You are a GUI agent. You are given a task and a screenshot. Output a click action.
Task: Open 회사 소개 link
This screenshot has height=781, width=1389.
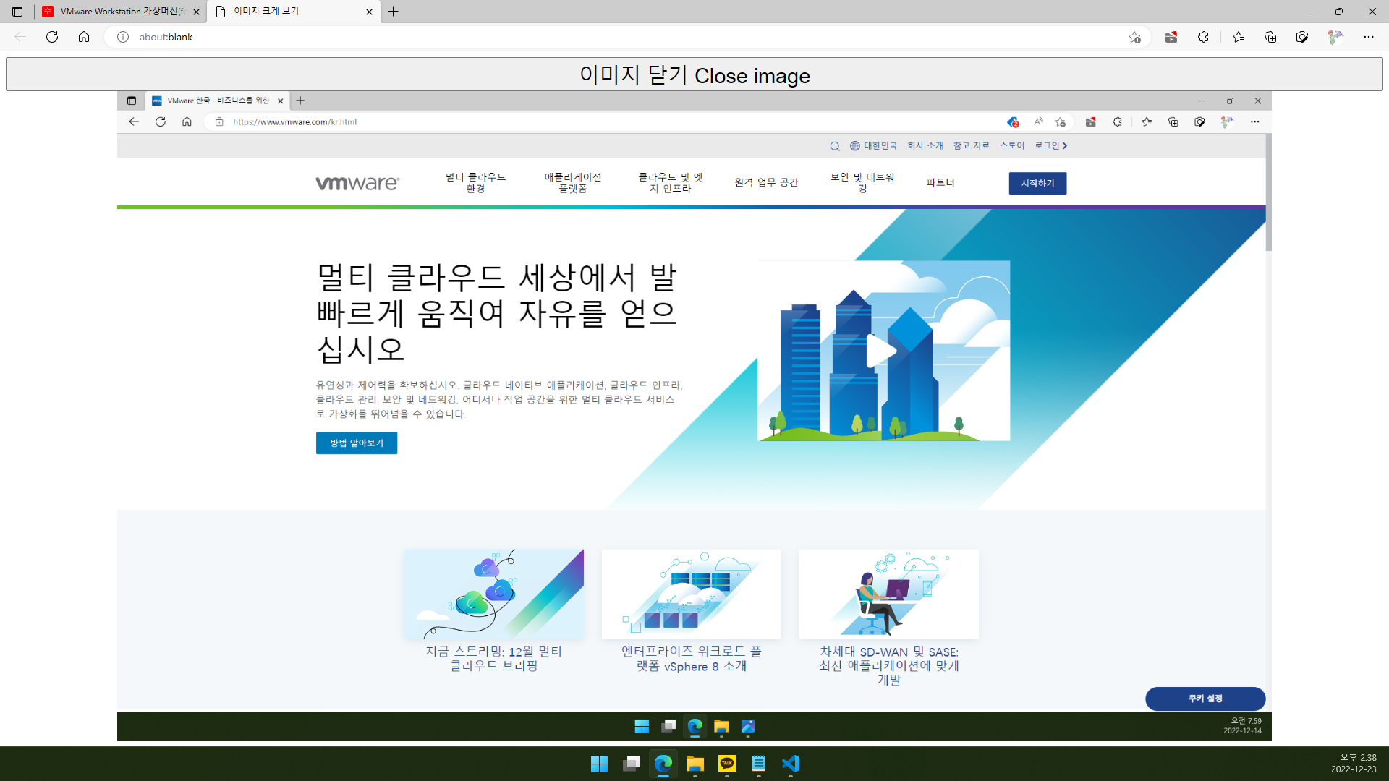(x=925, y=146)
